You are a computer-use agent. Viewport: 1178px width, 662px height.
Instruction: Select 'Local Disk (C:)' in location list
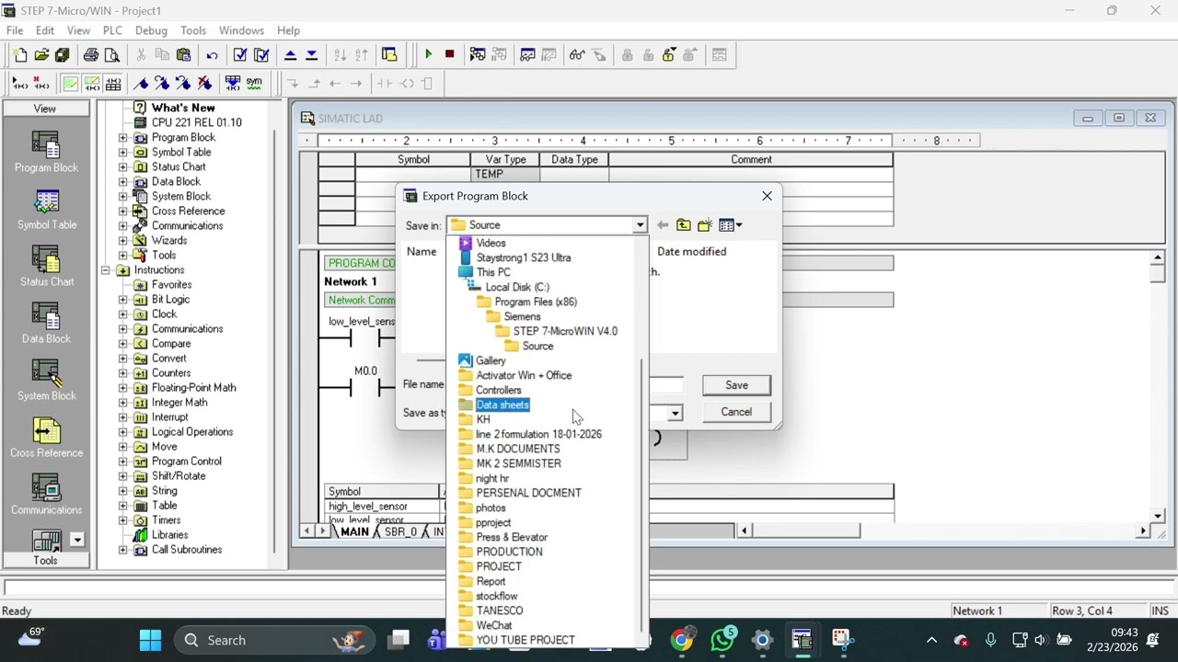coord(517,287)
